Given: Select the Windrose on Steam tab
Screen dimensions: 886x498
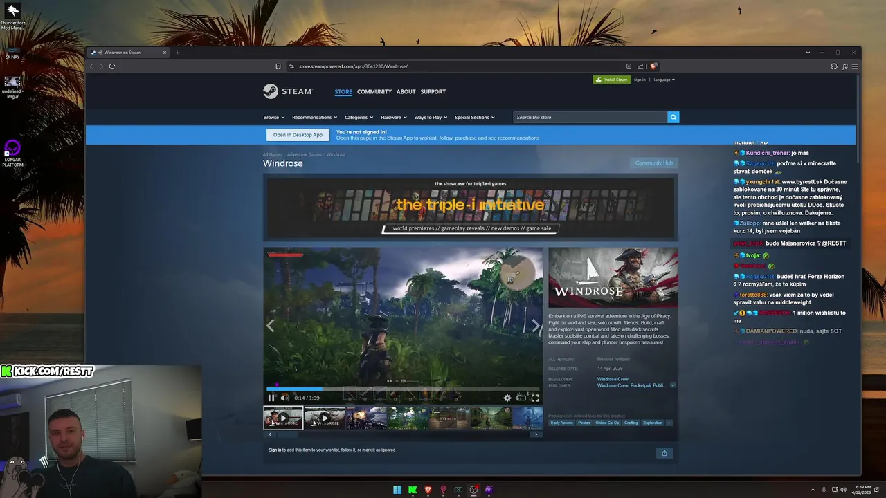Looking at the screenshot, I should click(128, 53).
